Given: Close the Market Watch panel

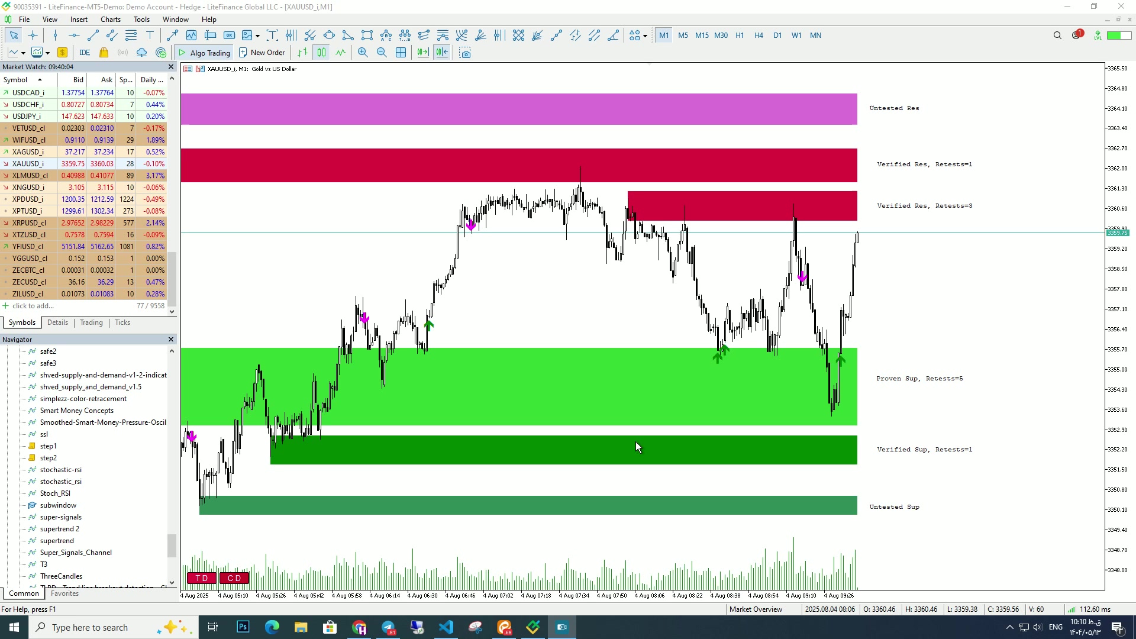Looking at the screenshot, I should pyautogui.click(x=172, y=67).
